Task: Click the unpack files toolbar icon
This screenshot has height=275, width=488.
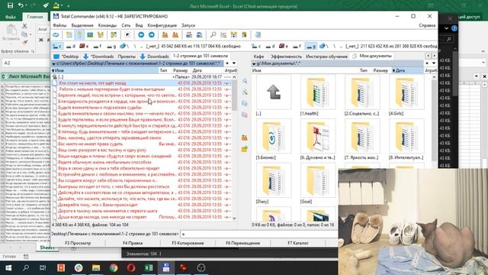Action: pyautogui.click(x=175, y=35)
